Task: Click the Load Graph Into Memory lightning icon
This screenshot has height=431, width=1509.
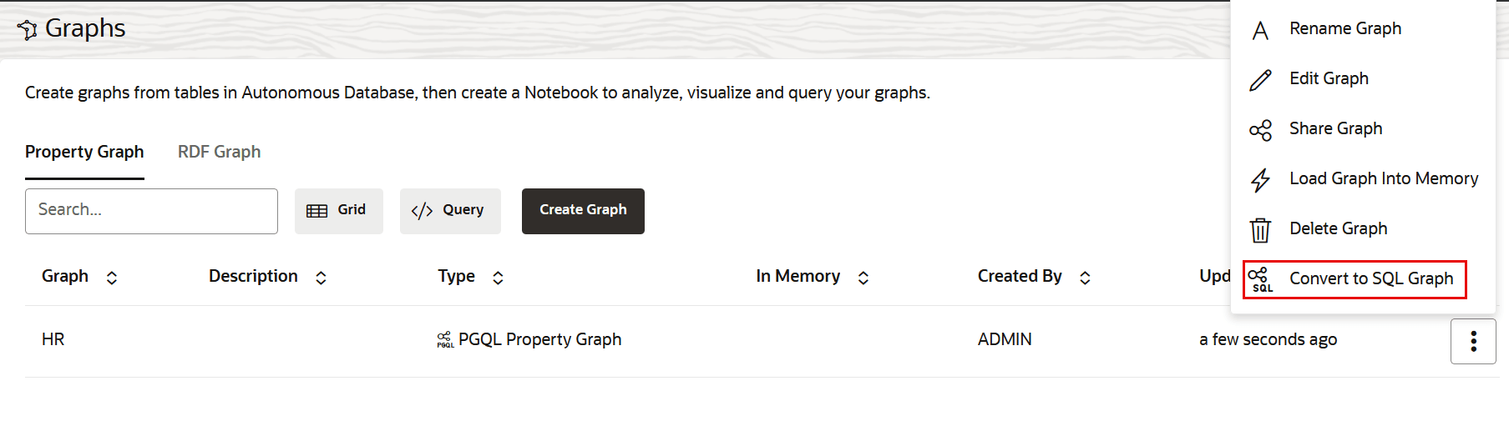Action: [1260, 180]
